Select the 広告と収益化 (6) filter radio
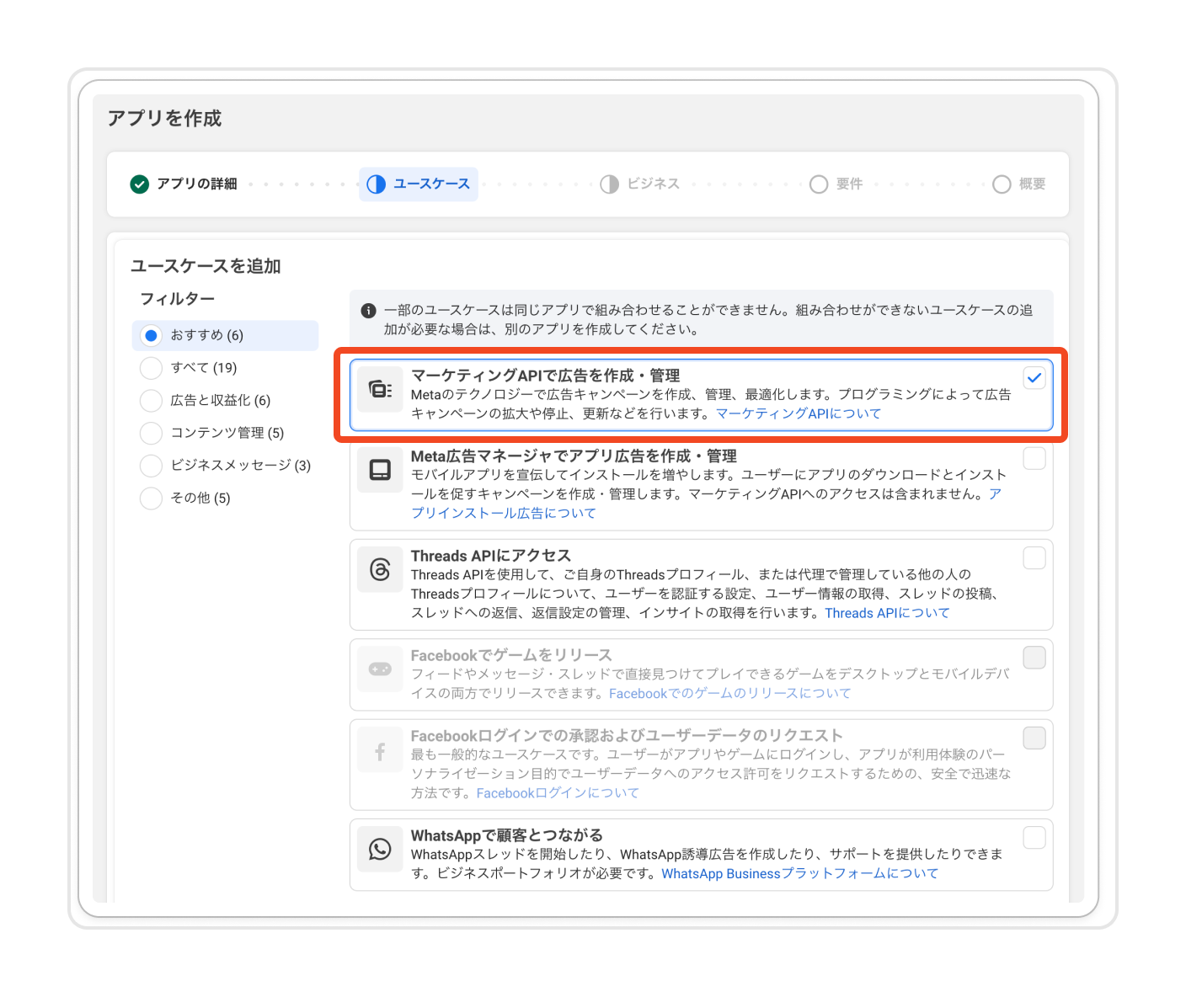 coord(151,401)
